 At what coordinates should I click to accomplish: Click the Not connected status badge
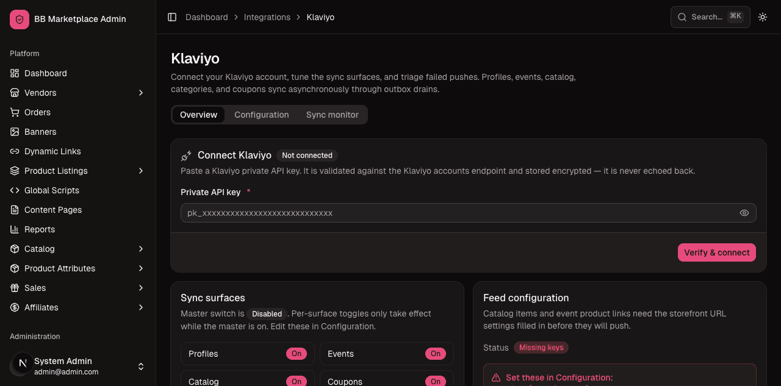pyautogui.click(x=307, y=155)
